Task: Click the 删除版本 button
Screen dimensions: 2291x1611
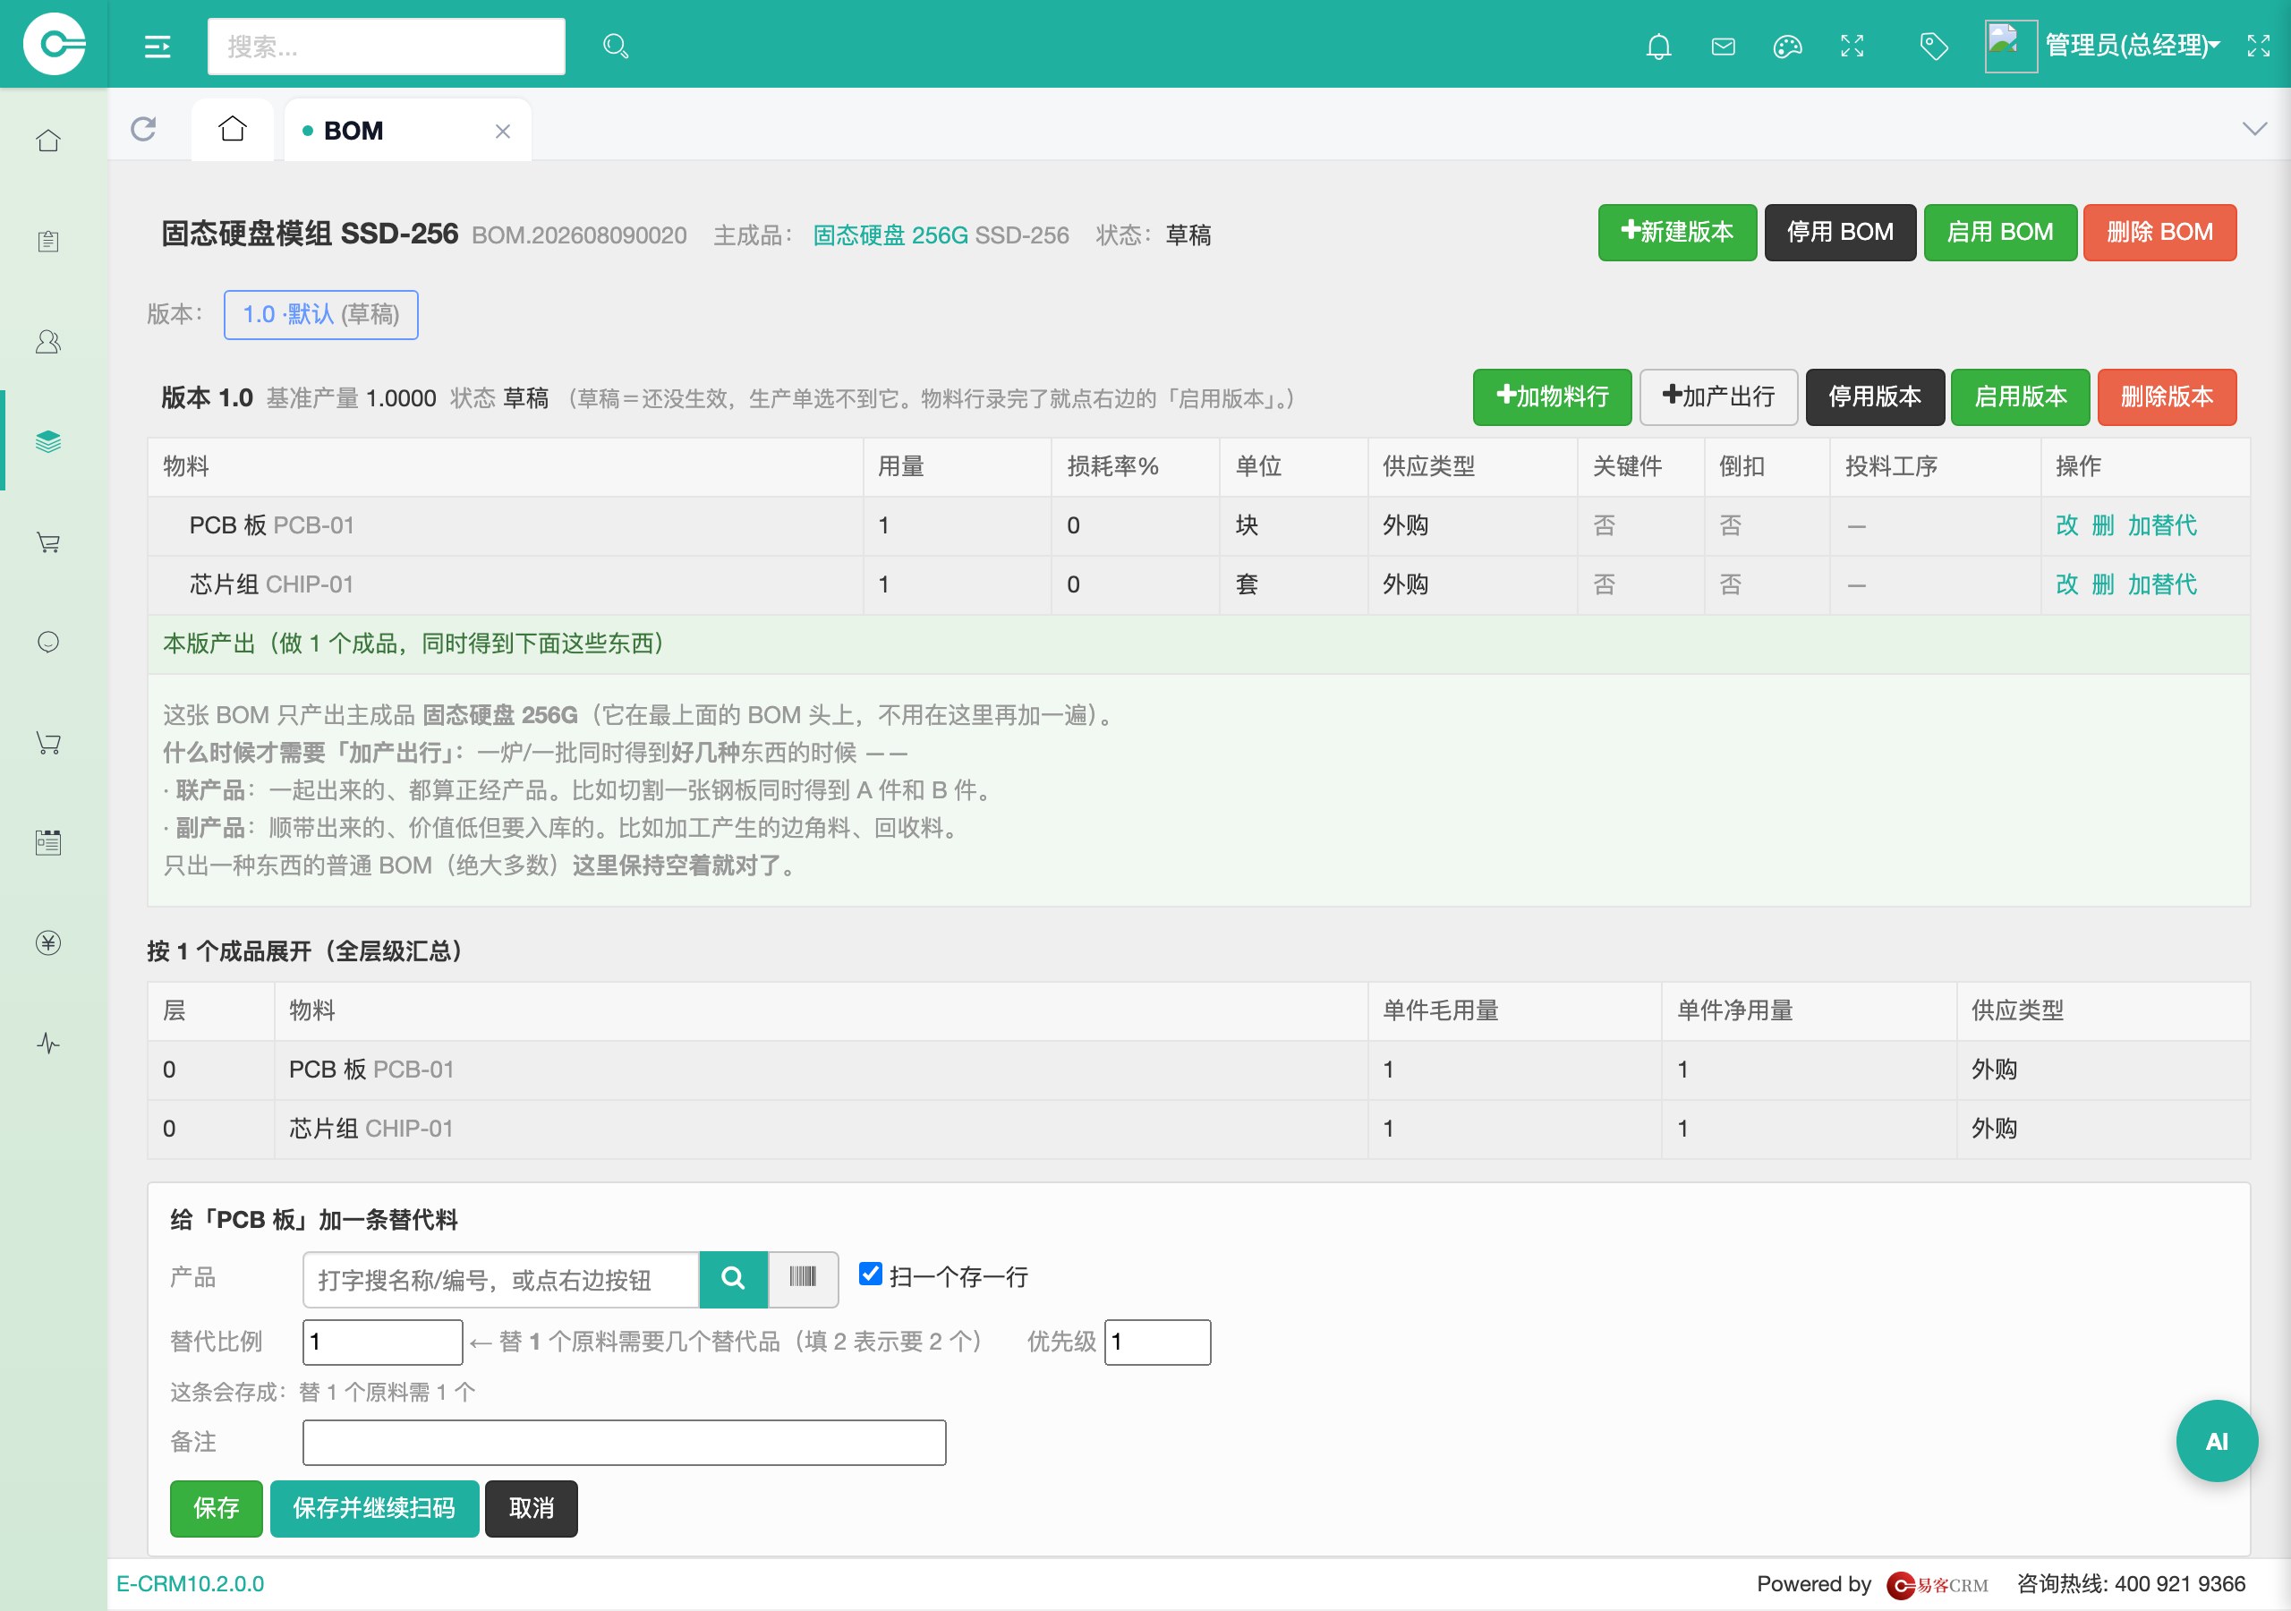Action: (x=2167, y=397)
